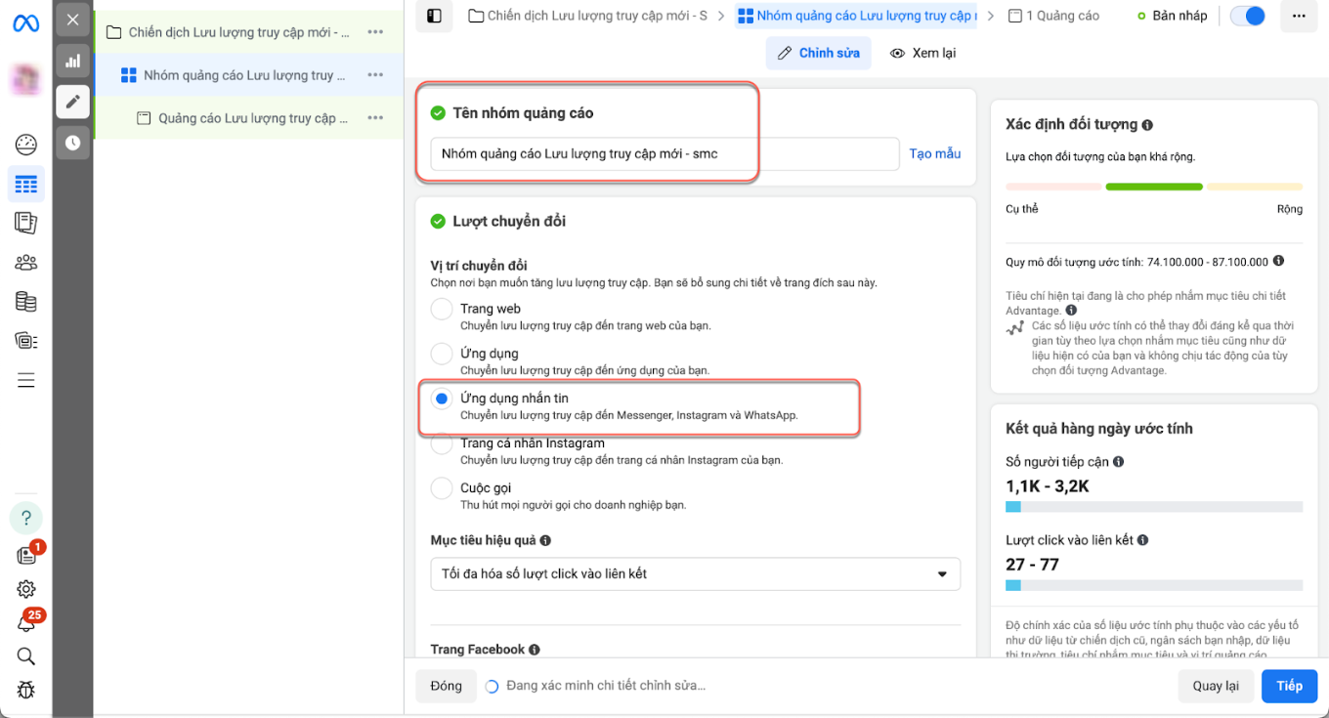Click the pencil edit icon in sidebar
Viewport: 1329px width, 718px height.
(x=72, y=102)
